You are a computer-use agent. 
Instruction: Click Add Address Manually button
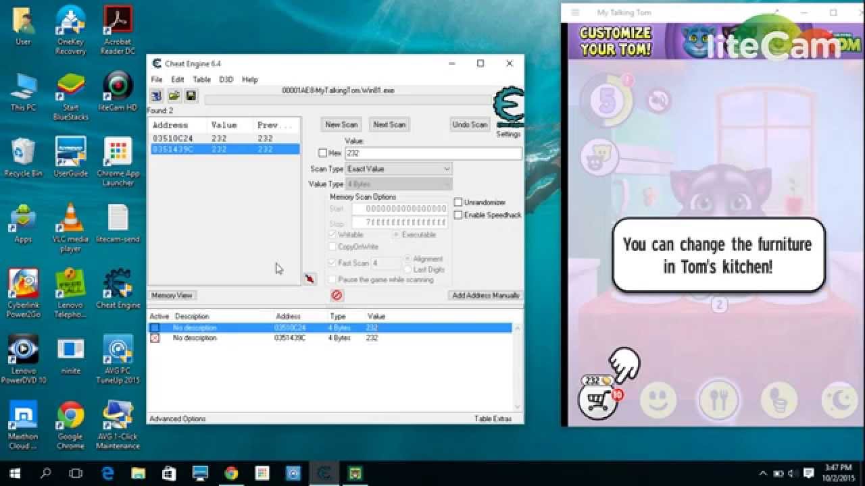pyautogui.click(x=485, y=295)
